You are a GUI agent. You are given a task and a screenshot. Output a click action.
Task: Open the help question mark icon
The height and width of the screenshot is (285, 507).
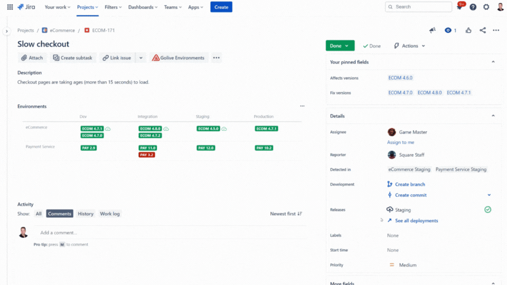pyautogui.click(x=473, y=7)
